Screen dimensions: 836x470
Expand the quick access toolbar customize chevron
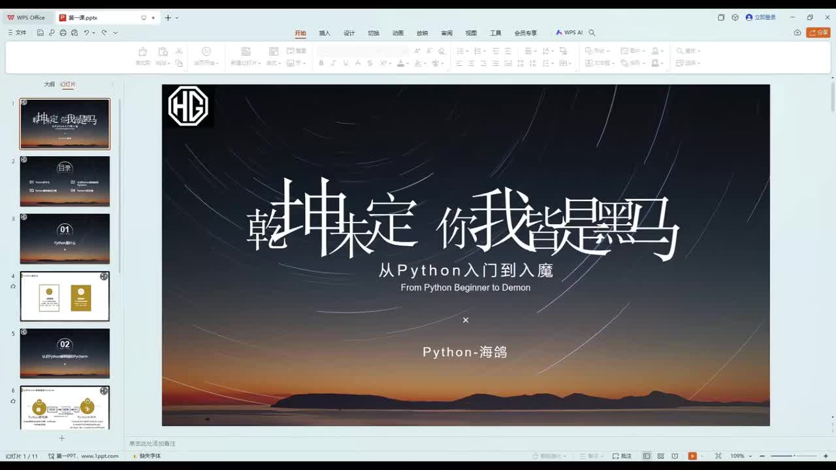[116, 33]
